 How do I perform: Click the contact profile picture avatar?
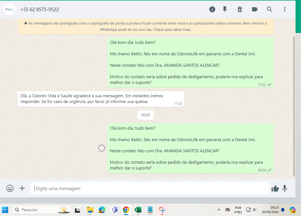click(x=9, y=9)
